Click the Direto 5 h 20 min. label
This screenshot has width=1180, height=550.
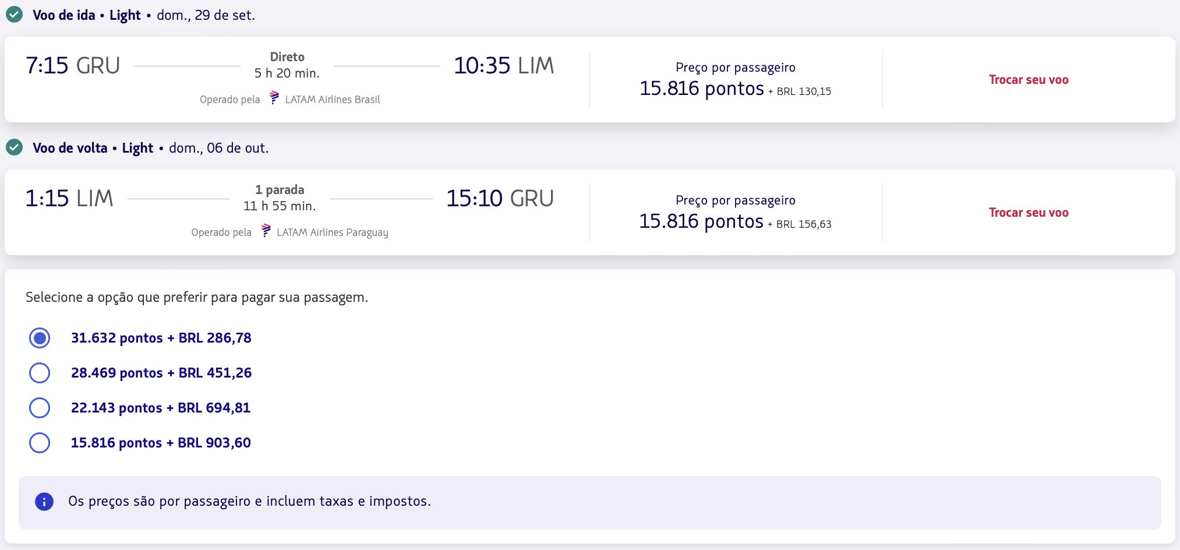coord(287,65)
